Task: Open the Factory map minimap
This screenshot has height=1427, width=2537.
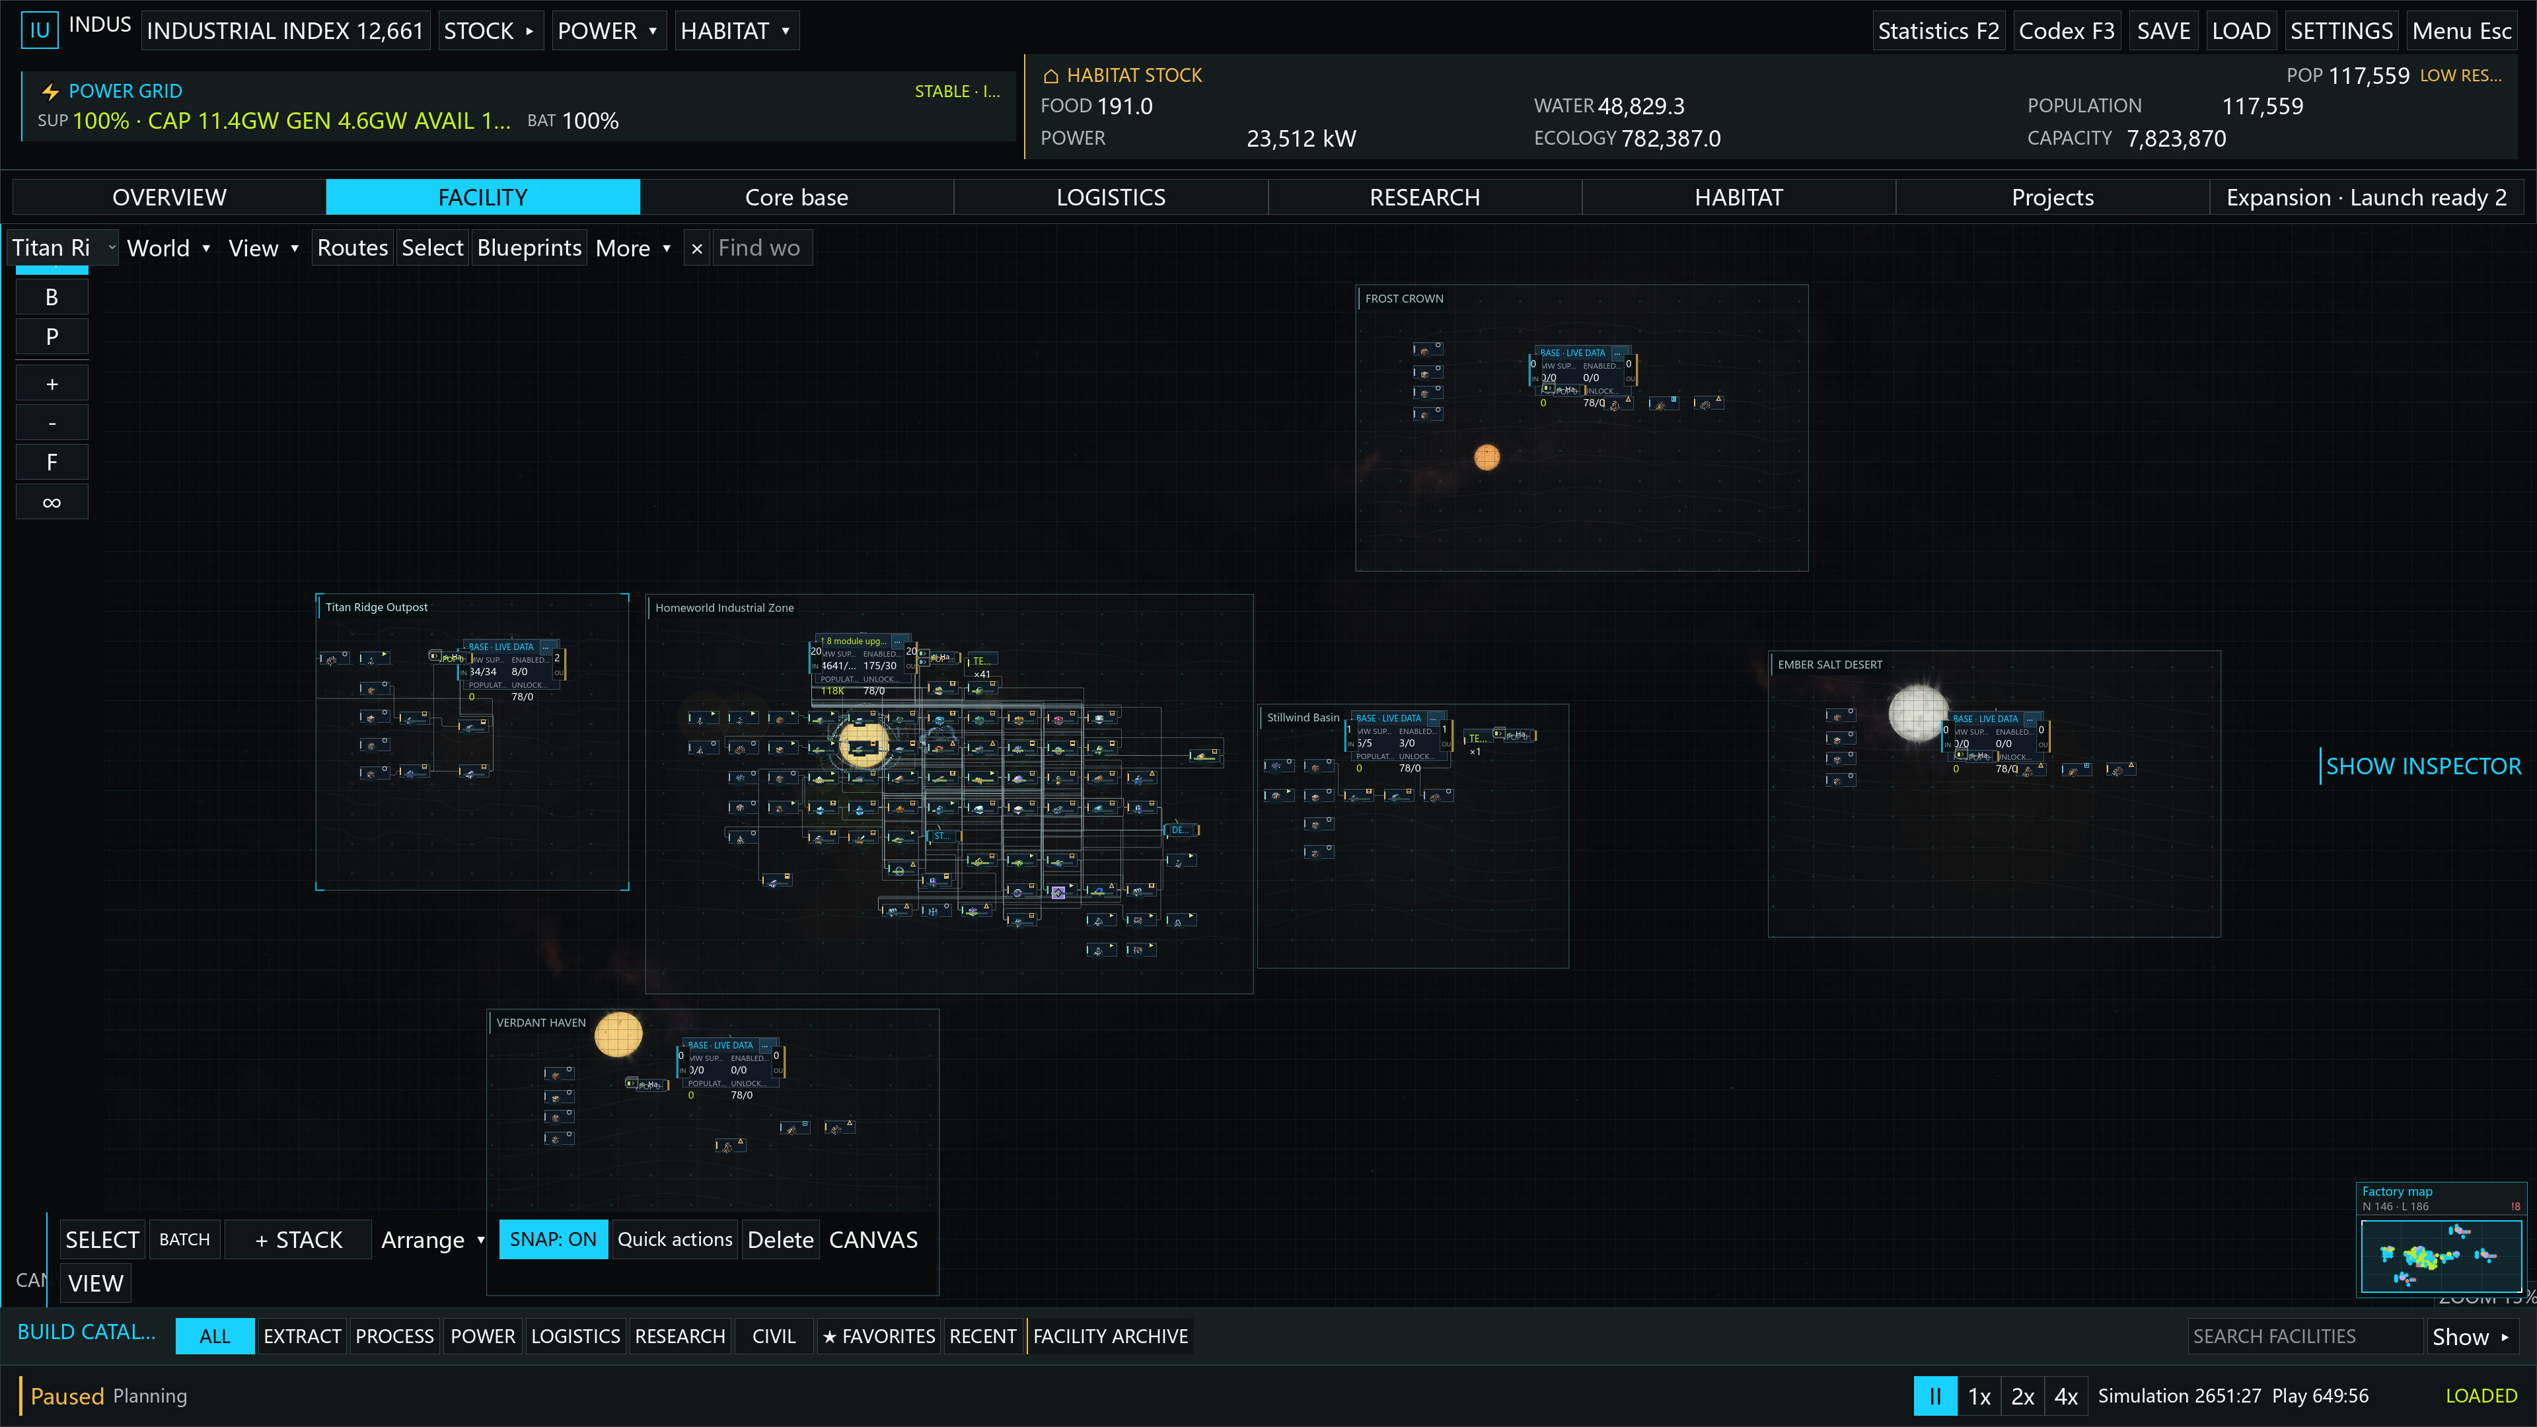Action: pyautogui.click(x=2441, y=1256)
